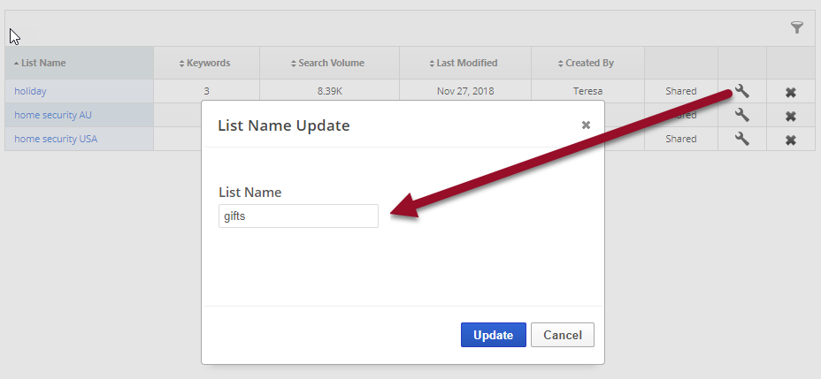This screenshot has width=821, height=379.
Task: Open the table filter funnel icon
Action: 796,28
